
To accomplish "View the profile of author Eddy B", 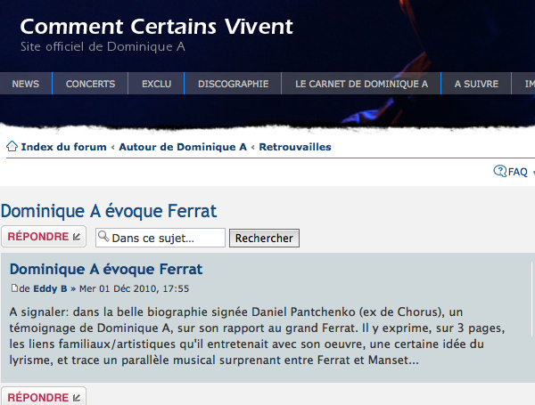I will click(x=50, y=288).
